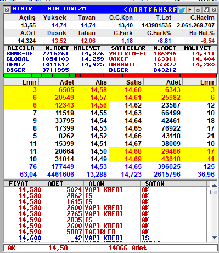The width and height of the screenshot is (219, 253).
Task: Click total bid quantity 177449
Action: 63,167
